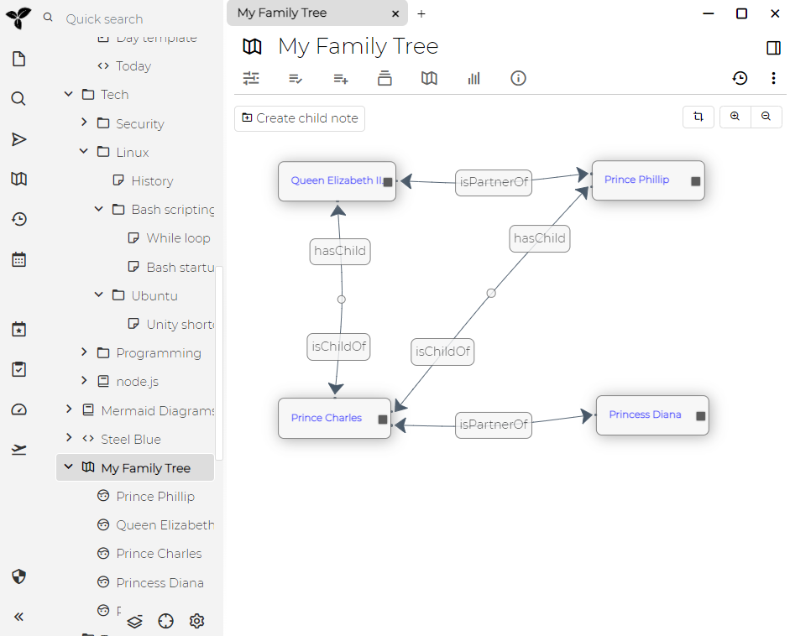Viewport: 790px width, 636px height.
Task: Toggle the right sidebar panel
Action: pyautogui.click(x=772, y=48)
